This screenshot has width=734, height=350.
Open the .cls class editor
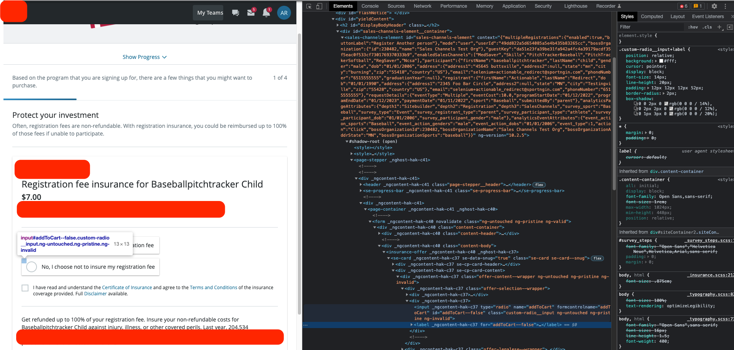click(x=707, y=27)
